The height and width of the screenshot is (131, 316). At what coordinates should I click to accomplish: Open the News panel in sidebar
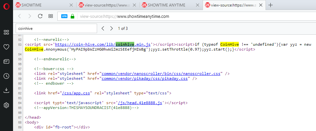6,62
